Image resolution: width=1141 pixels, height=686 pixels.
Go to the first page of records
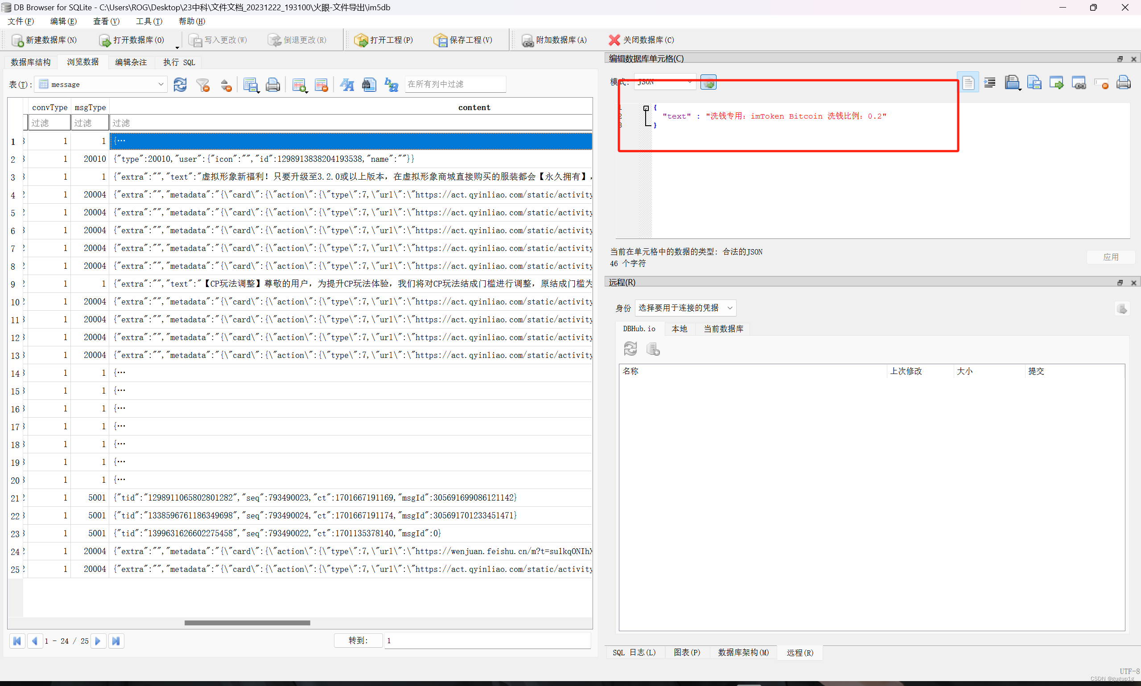pos(17,641)
